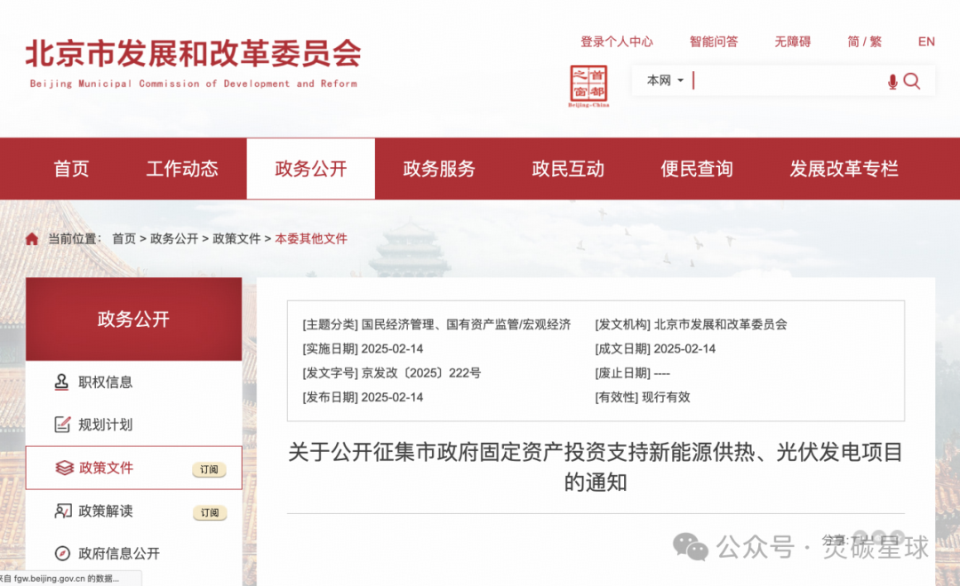Click the 成文日期 2025-02-14 text
Viewport: 960px width, 586px height.
[655, 349]
